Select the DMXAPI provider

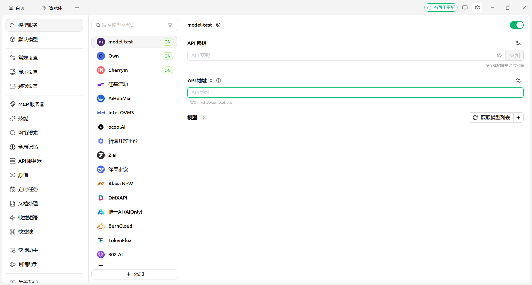[x=134, y=198]
